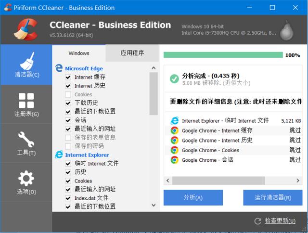The image size is (308, 233).
Task: Select Google Chrome - Cookies result row
Action: pyautogui.click(x=233, y=150)
